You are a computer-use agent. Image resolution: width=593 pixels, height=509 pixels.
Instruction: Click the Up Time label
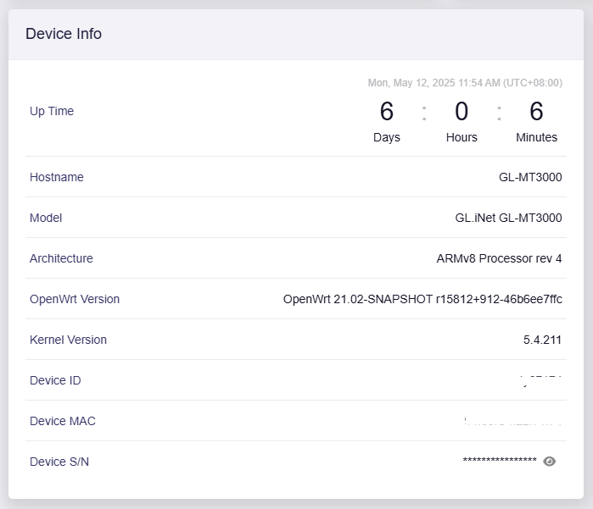tap(52, 111)
